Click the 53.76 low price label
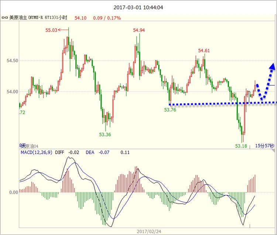This screenshot has height=235, width=277. (x=170, y=110)
